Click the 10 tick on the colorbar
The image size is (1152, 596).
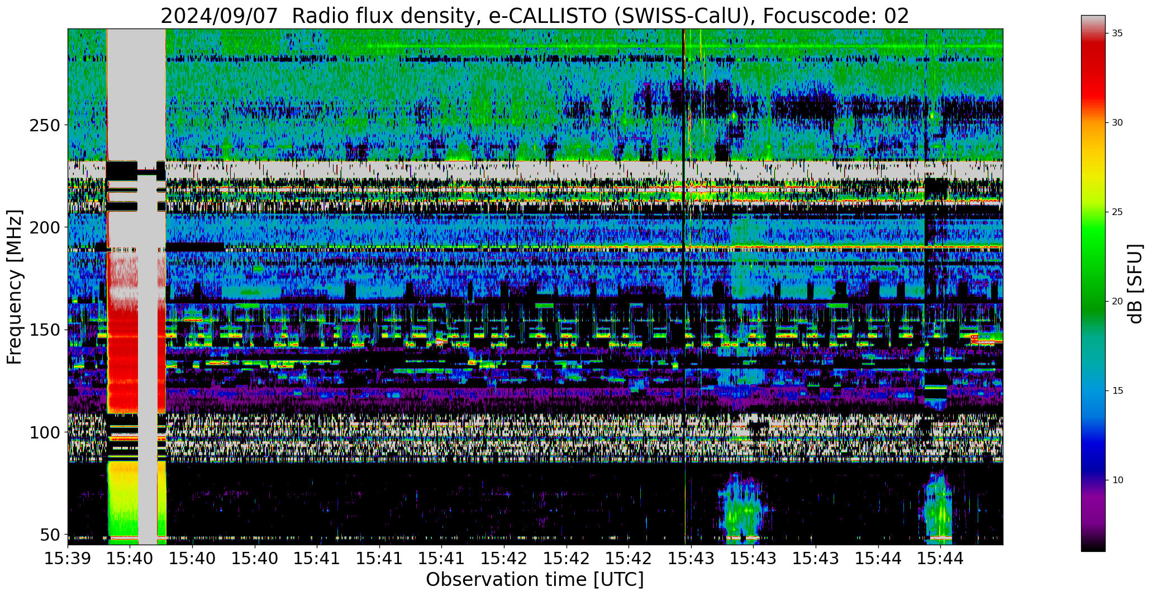click(x=1117, y=480)
